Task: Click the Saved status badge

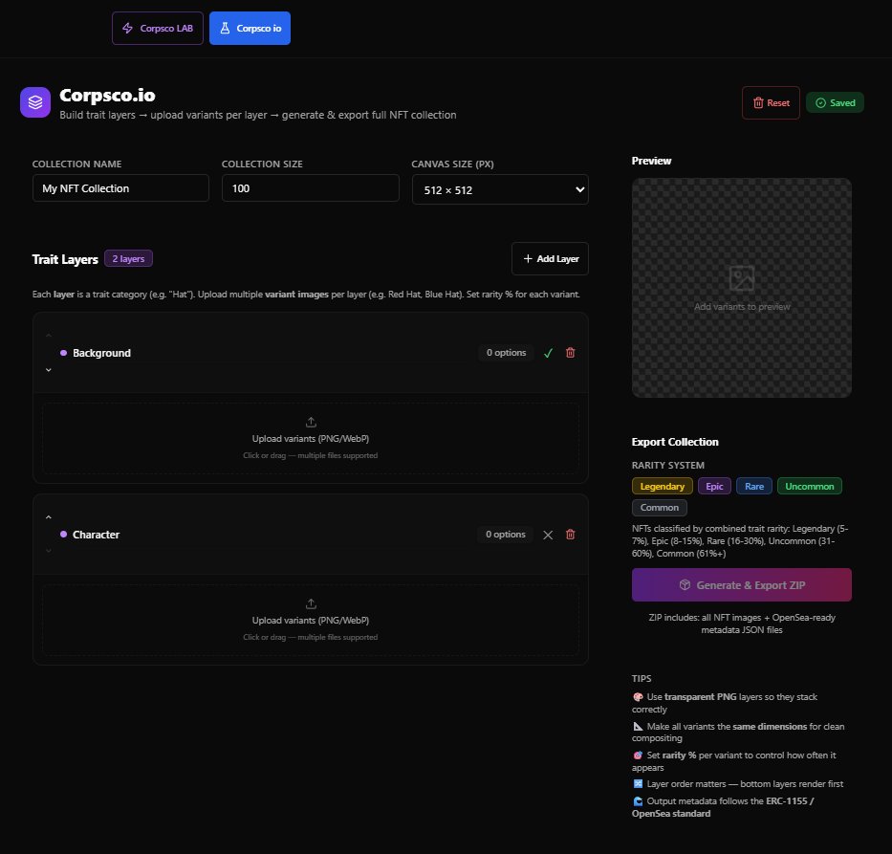Action: pos(835,103)
